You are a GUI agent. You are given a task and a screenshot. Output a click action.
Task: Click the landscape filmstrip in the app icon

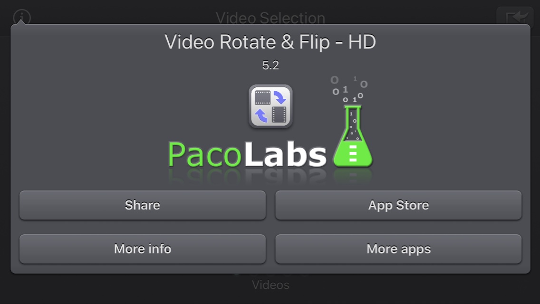tap(263, 97)
